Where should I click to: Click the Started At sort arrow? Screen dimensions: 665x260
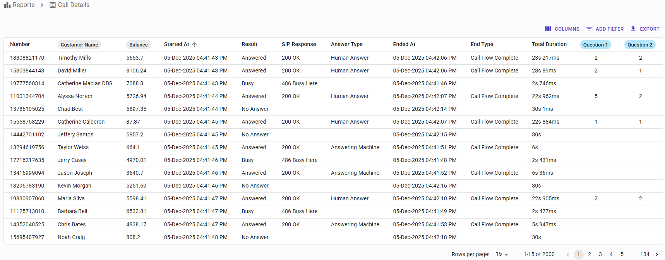tap(194, 45)
